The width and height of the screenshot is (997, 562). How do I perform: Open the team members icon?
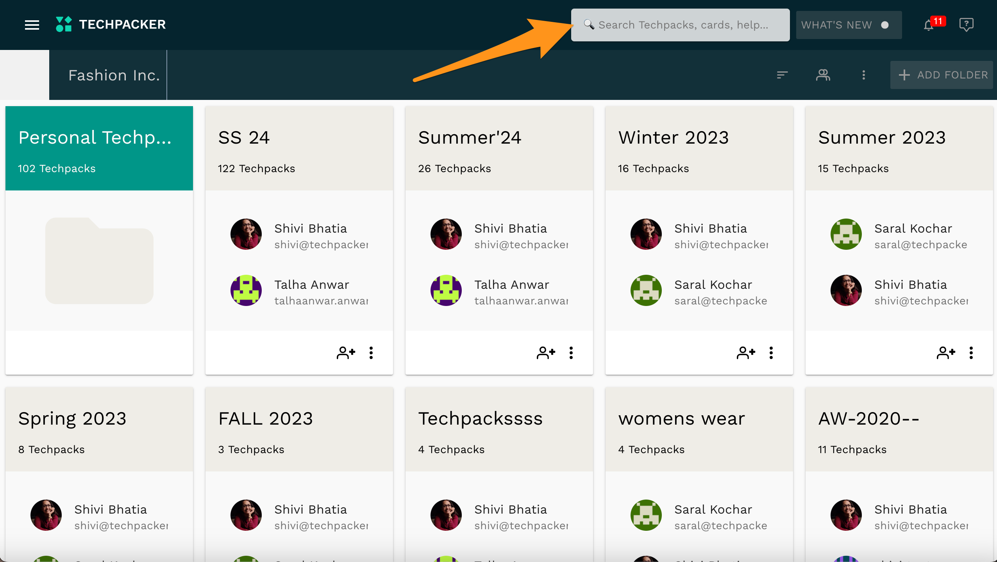point(823,75)
